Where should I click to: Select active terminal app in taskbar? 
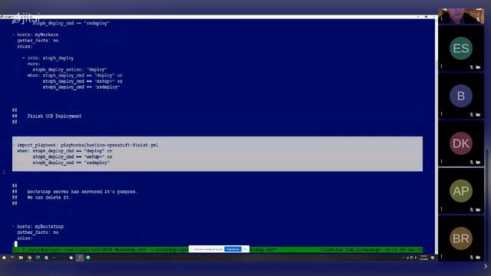pyautogui.click(x=80, y=258)
